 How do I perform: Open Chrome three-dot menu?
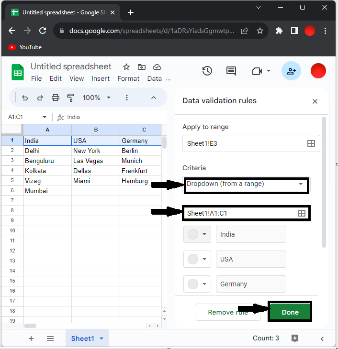(325, 31)
